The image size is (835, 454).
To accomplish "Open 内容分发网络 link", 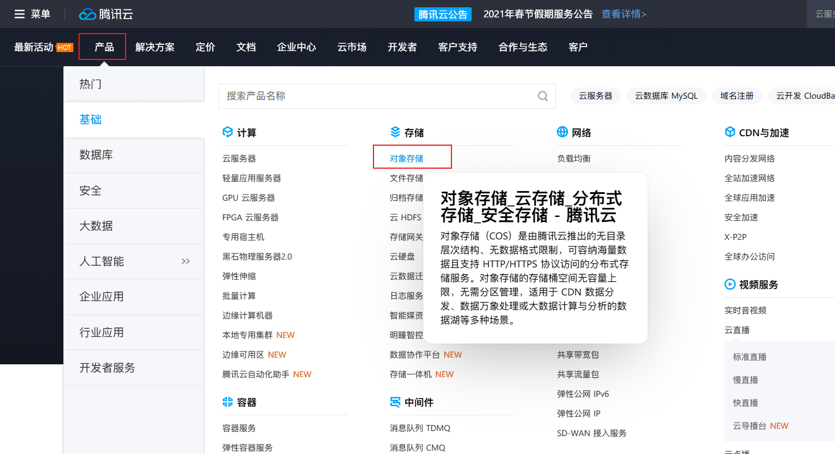I will pyautogui.click(x=750, y=159).
